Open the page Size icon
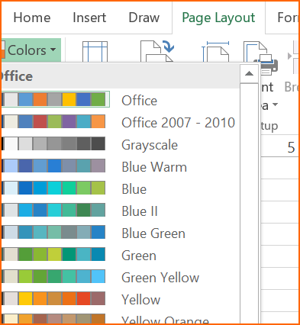 [x=216, y=52]
